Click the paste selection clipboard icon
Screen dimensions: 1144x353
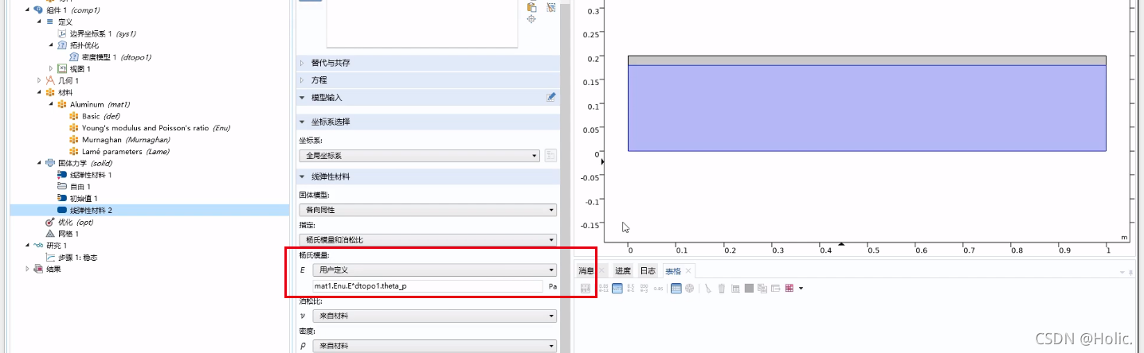[x=531, y=6]
